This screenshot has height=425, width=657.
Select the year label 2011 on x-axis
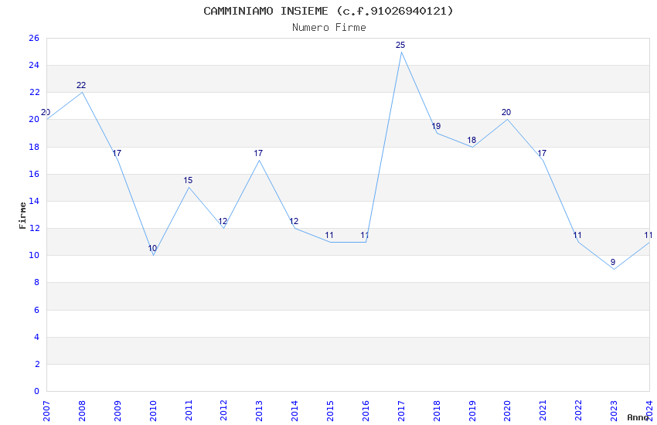189,411
